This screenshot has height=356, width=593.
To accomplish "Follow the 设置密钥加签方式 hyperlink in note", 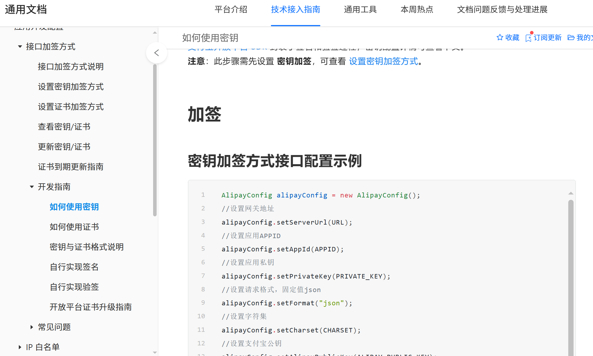I will [x=383, y=61].
